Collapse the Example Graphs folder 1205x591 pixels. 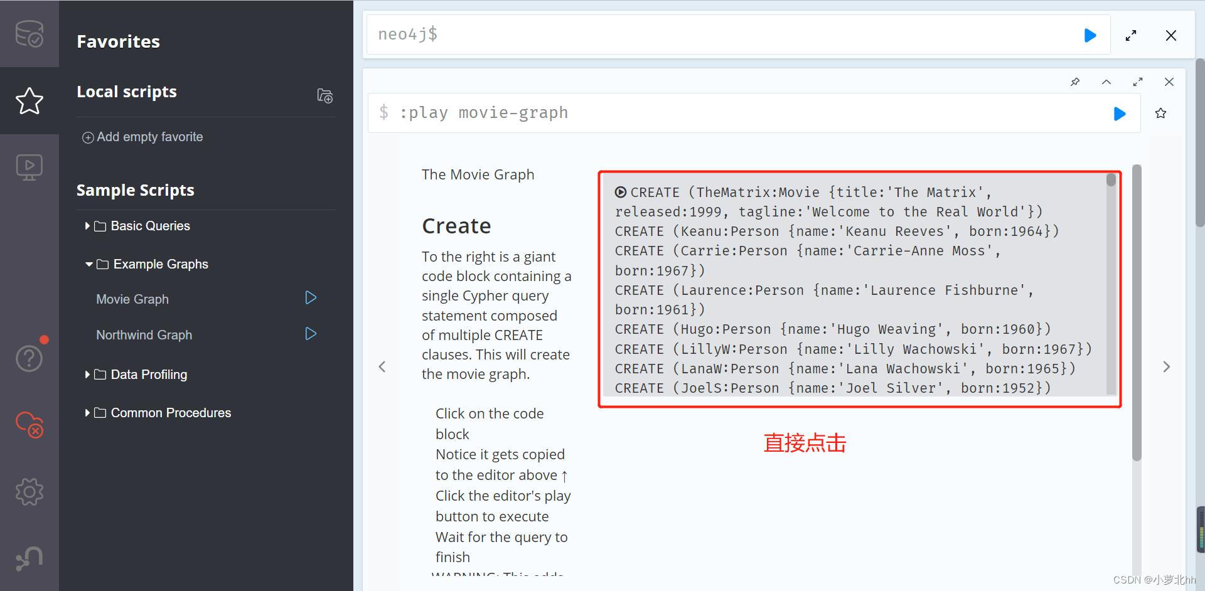pyautogui.click(x=146, y=264)
